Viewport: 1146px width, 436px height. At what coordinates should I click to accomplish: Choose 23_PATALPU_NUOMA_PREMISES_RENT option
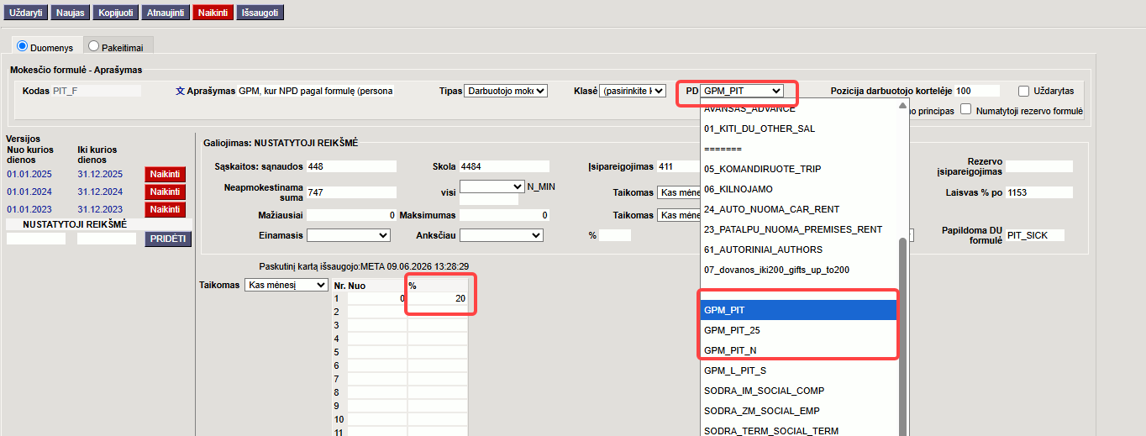[x=799, y=229]
